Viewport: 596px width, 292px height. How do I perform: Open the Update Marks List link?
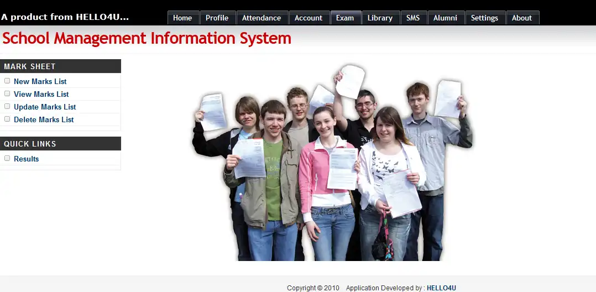[45, 107]
